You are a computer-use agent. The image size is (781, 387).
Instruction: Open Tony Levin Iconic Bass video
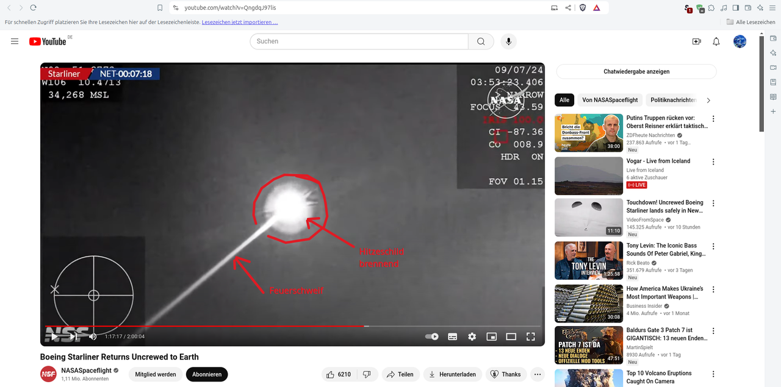(588, 261)
